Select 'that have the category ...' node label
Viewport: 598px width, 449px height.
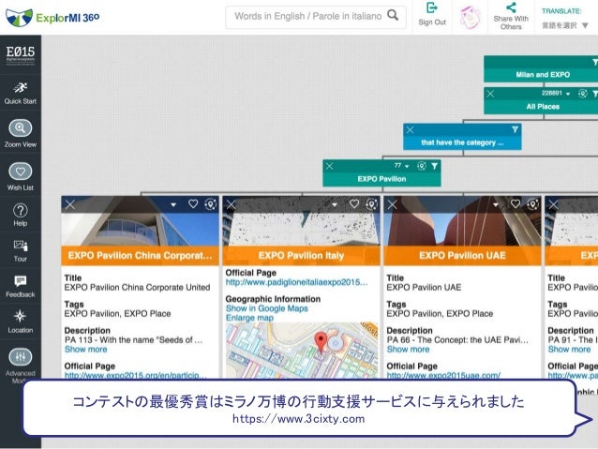[462, 142]
